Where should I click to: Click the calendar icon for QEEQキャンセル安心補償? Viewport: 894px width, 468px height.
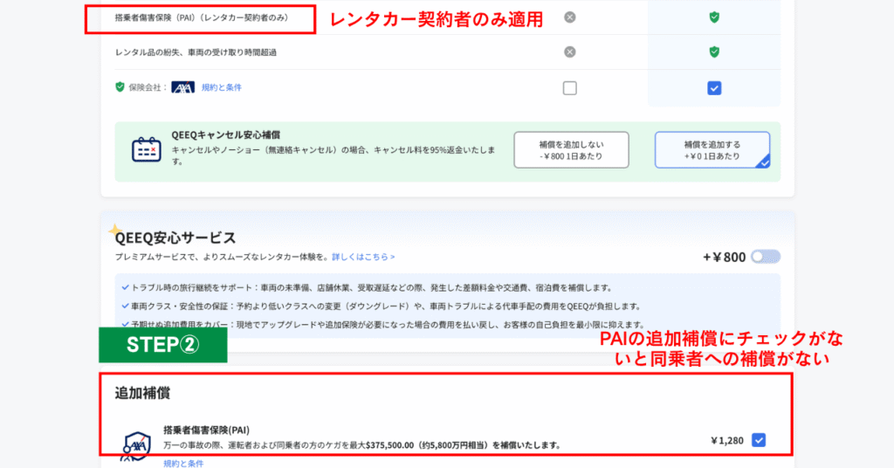point(147,150)
